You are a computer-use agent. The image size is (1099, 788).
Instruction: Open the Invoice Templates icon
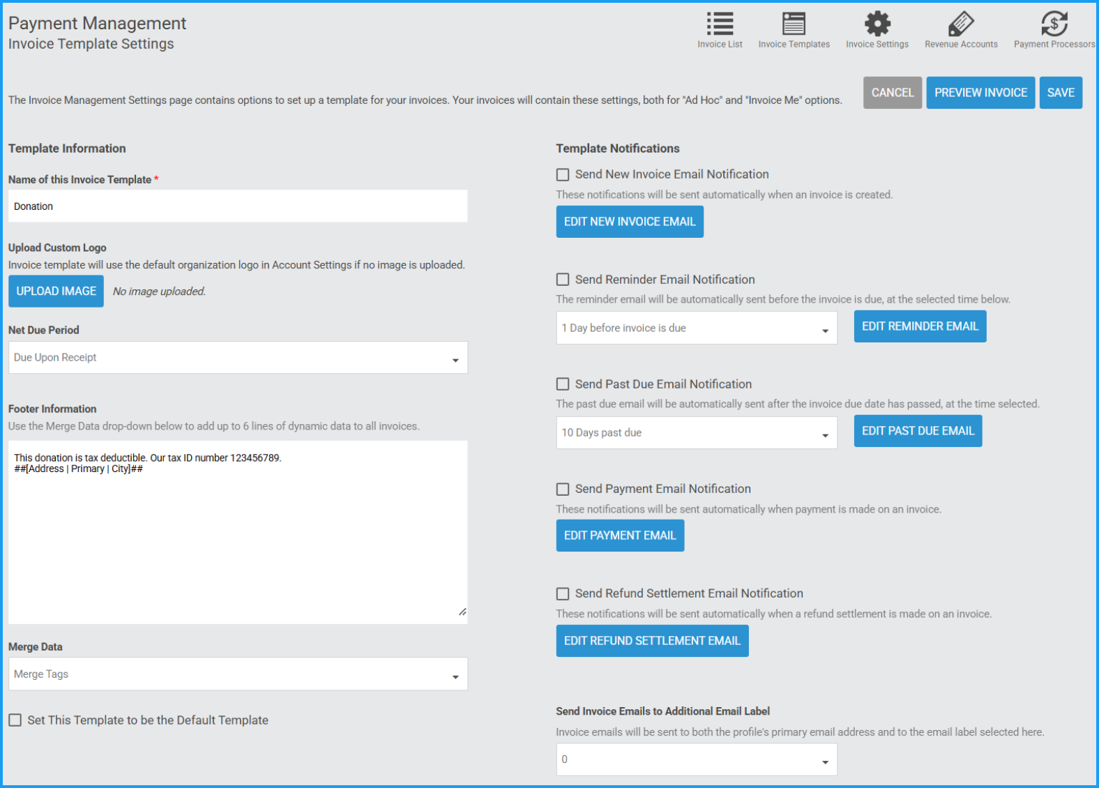click(x=794, y=24)
